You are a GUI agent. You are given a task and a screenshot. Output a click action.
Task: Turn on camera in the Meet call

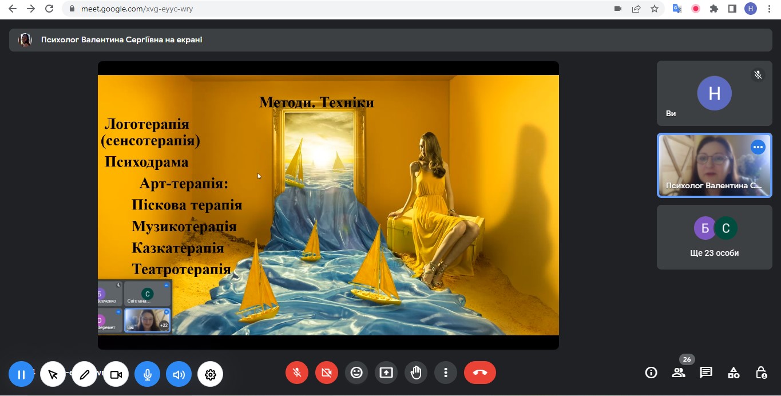point(327,373)
